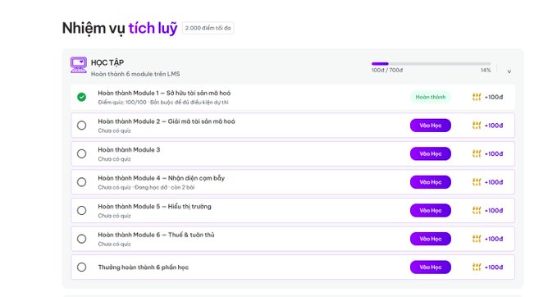Open Hoàn thành Module 4 – Nhận diện cạm bẫy

tap(162, 178)
